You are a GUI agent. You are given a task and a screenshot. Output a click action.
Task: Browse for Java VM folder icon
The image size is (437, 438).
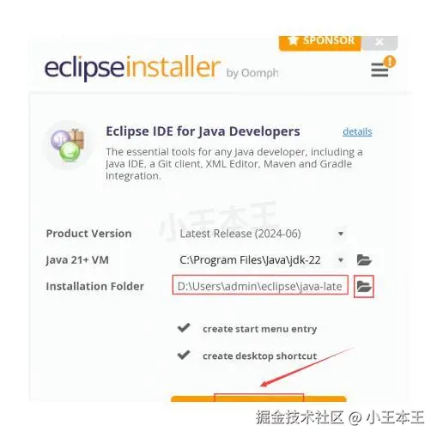coord(364,260)
